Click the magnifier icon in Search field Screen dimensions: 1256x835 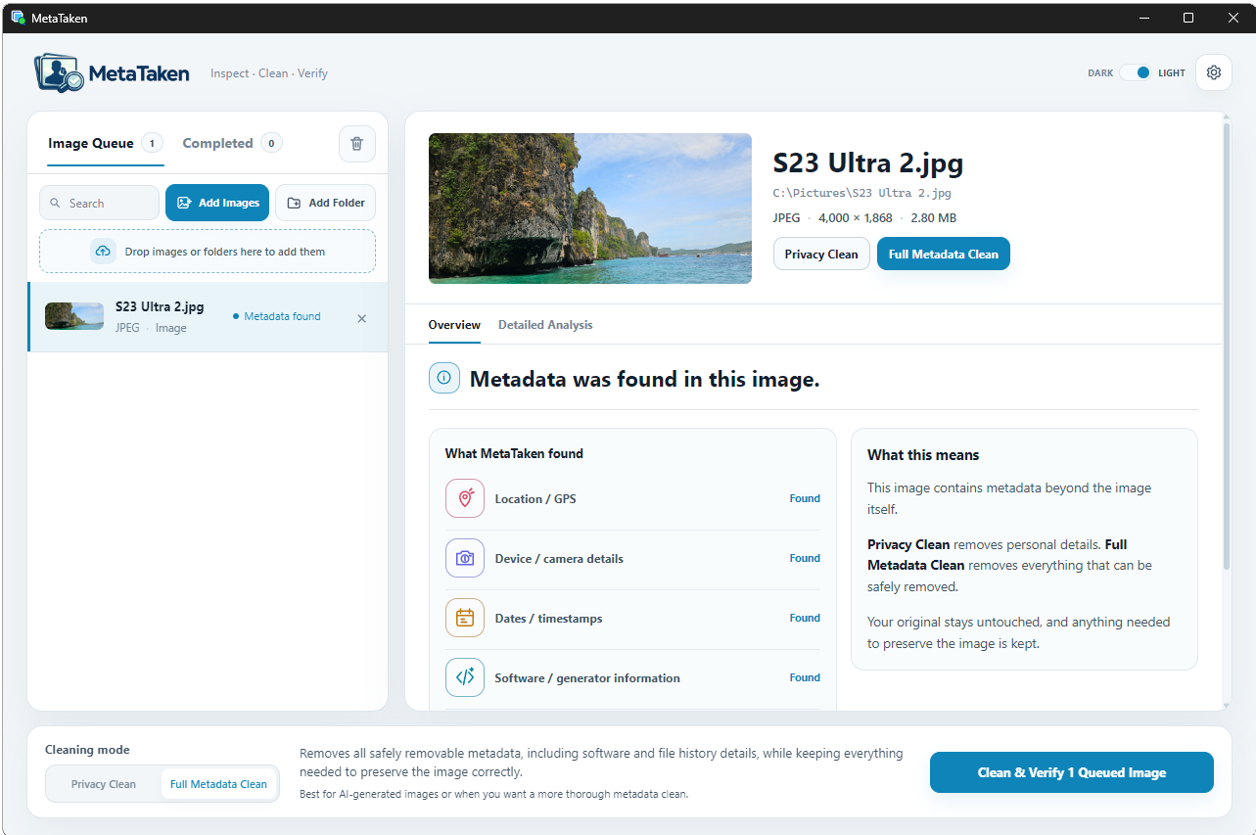coord(55,204)
